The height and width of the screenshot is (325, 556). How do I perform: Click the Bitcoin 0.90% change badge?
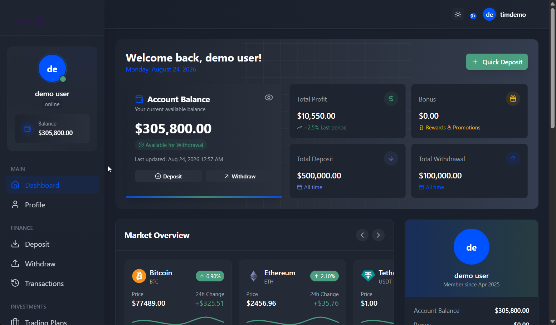click(x=210, y=276)
